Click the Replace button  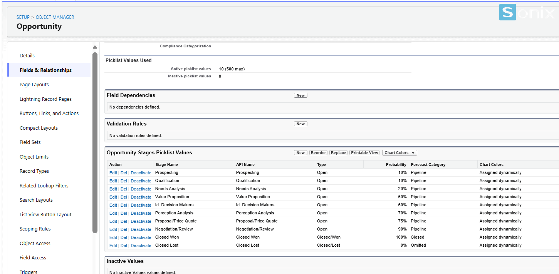[338, 153]
